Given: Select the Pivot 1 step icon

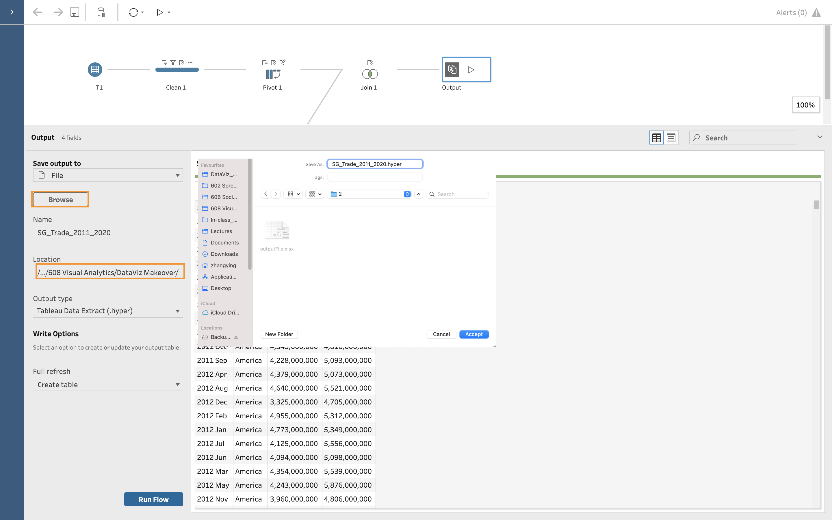Looking at the screenshot, I should pyautogui.click(x=273, y=74).
